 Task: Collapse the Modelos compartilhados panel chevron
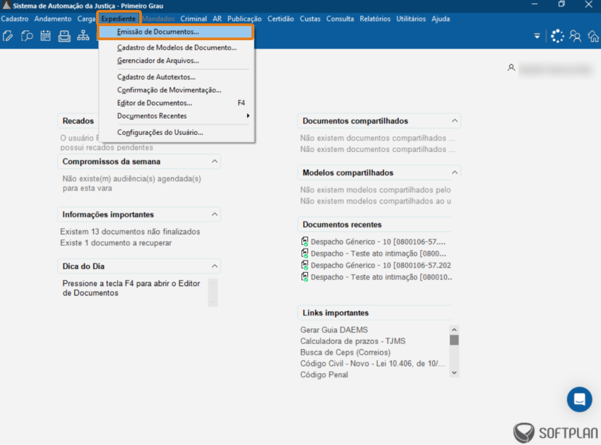[x=455, y=172]
